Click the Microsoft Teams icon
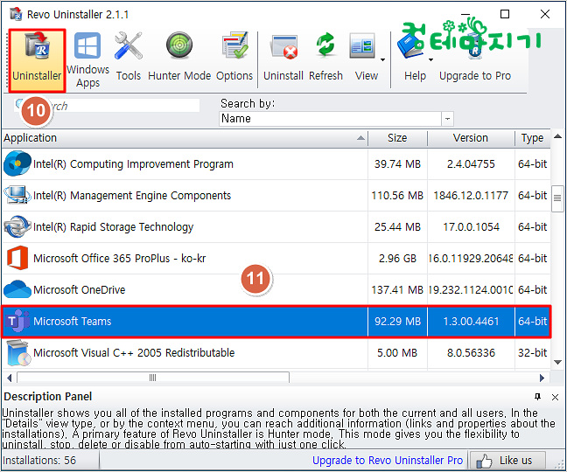This screenshot has height=472, width=567. [17, 321]
